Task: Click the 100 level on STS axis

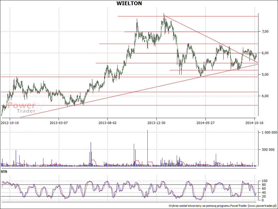Action: (x=264, y=181)
